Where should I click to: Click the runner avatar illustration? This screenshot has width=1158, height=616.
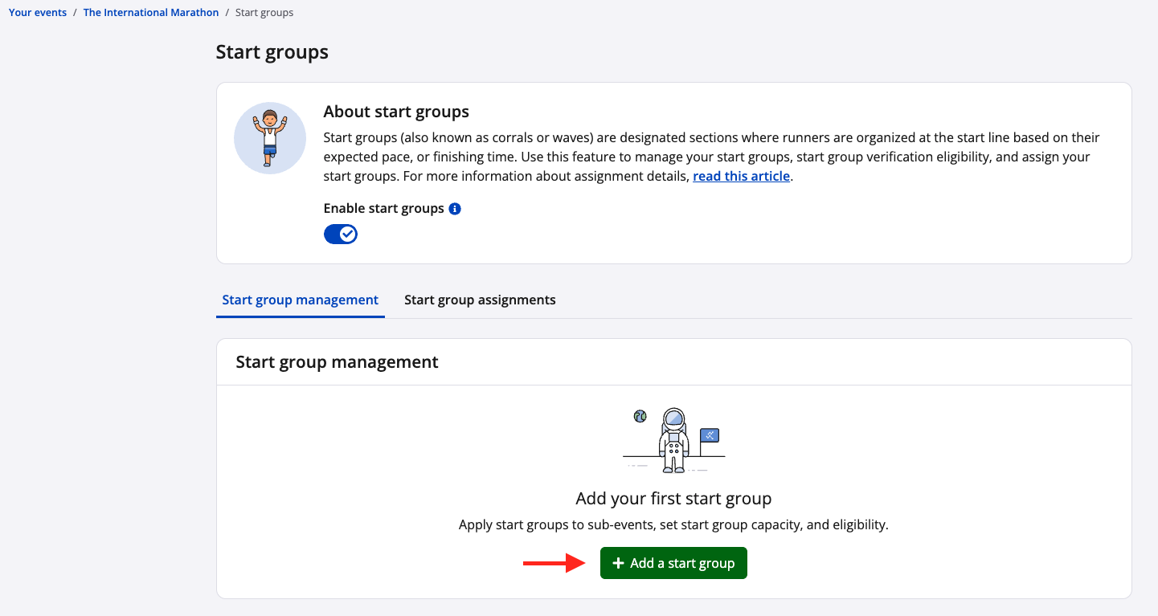coord(269,138)
